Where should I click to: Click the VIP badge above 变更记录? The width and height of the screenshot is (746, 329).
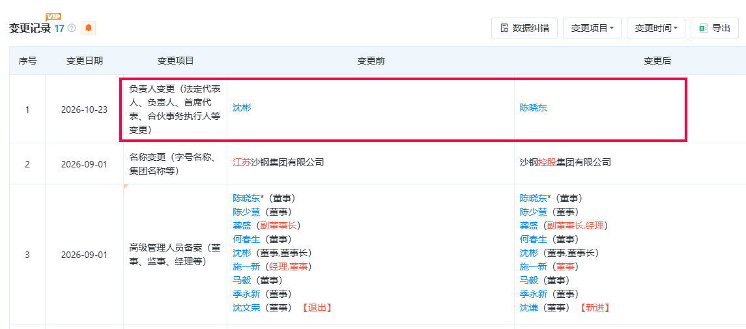pos(53,17)
